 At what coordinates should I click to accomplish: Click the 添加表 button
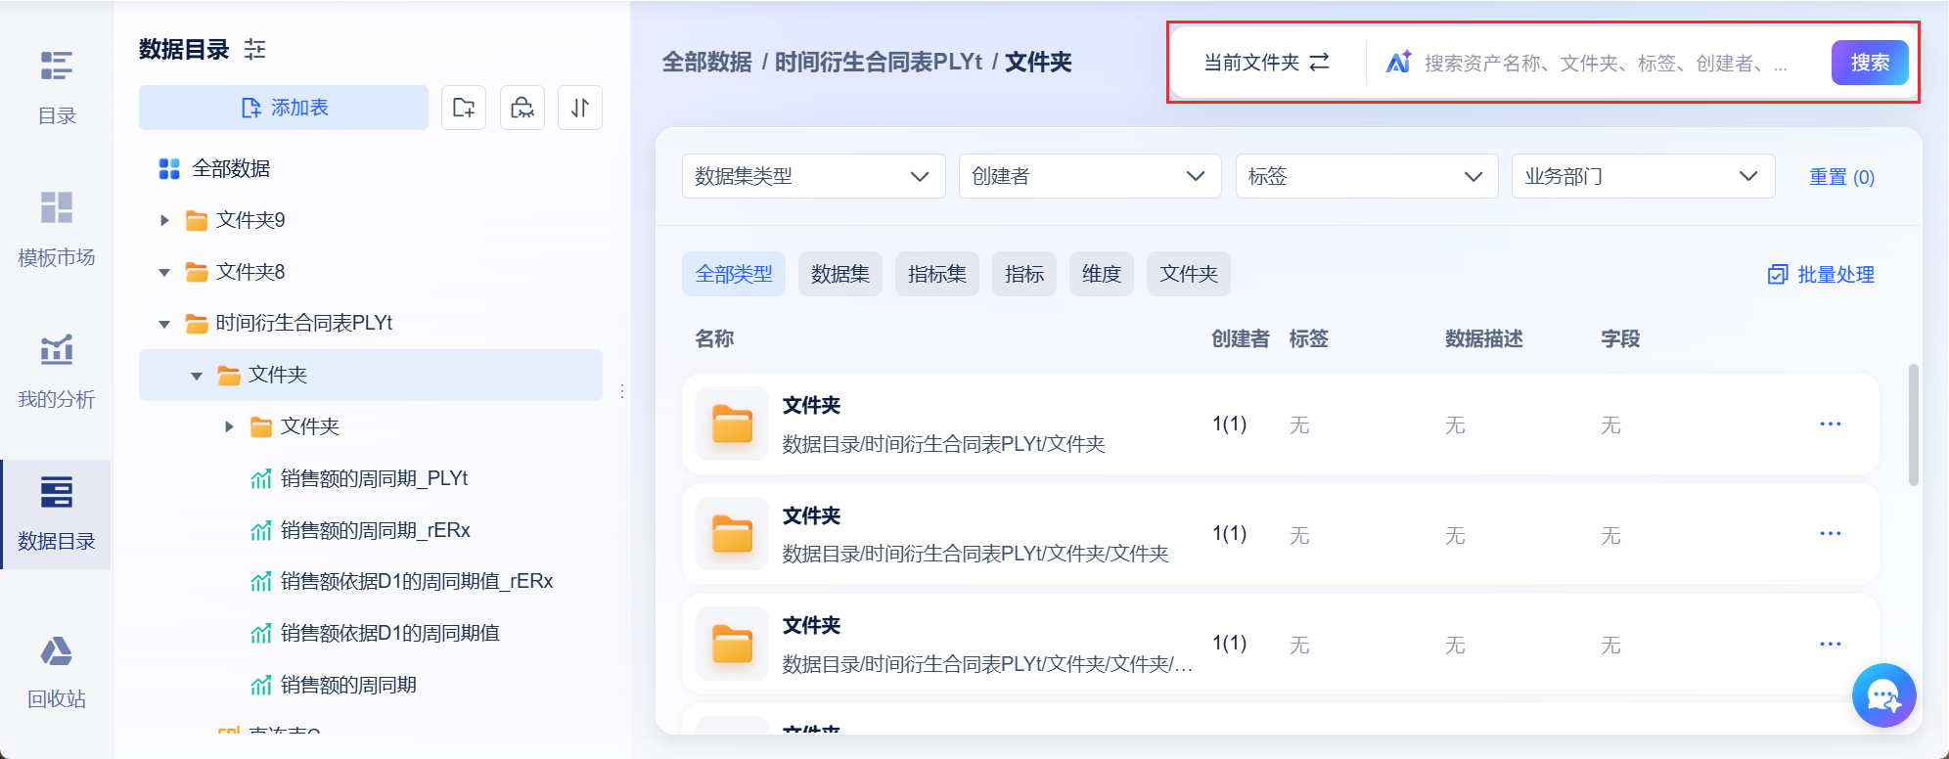coord(284,108)
